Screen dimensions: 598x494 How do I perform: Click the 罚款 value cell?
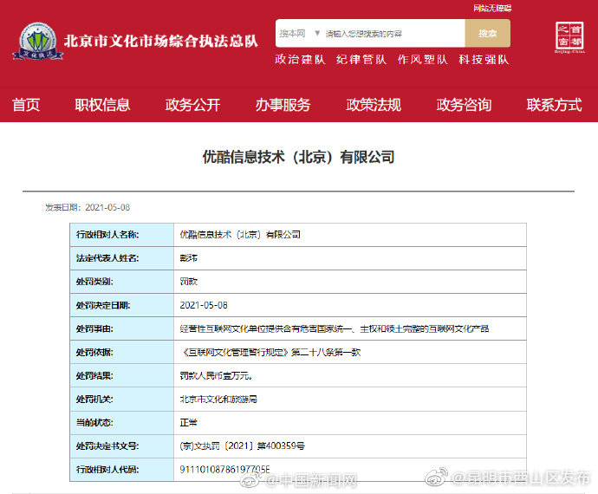[x=350, y=282]
